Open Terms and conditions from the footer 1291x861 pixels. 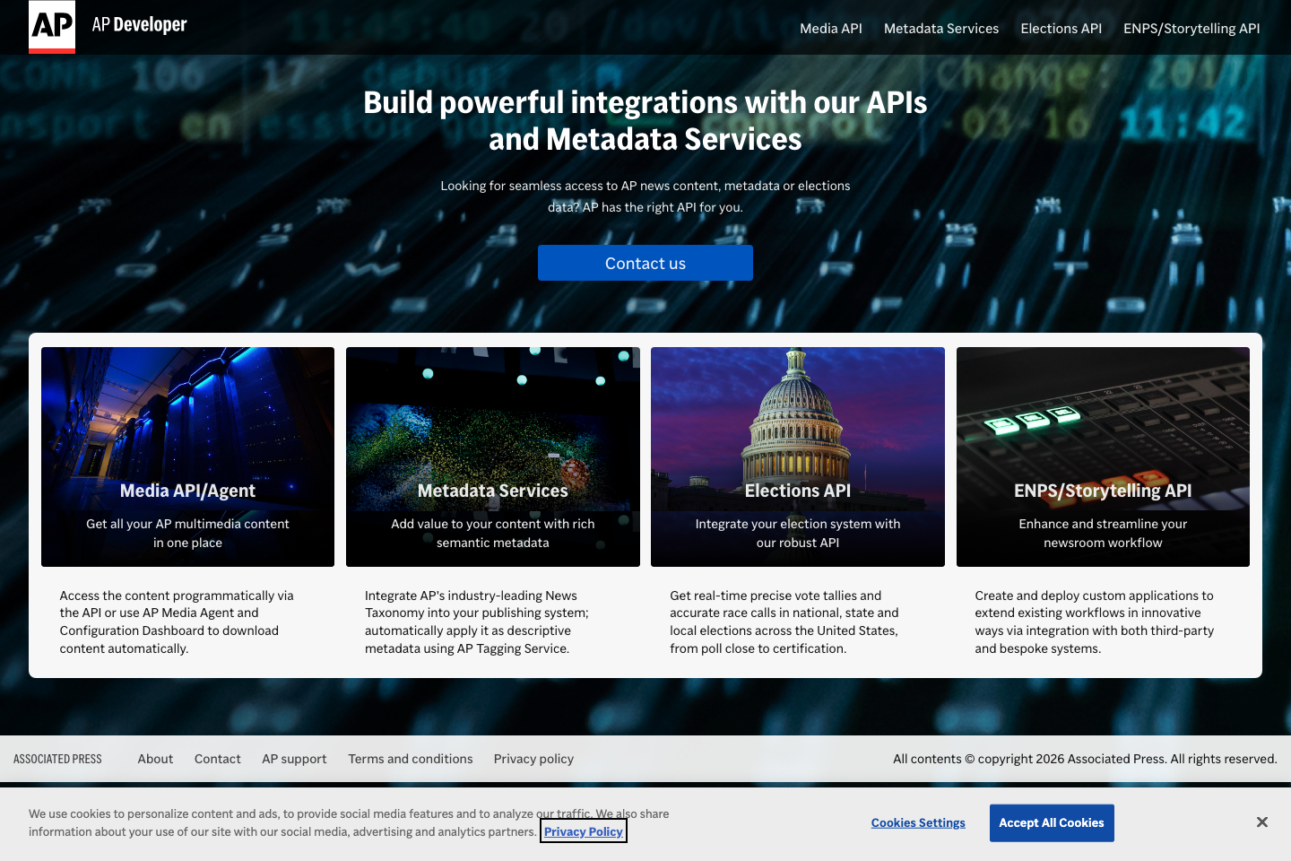click(x=410, y=759)
